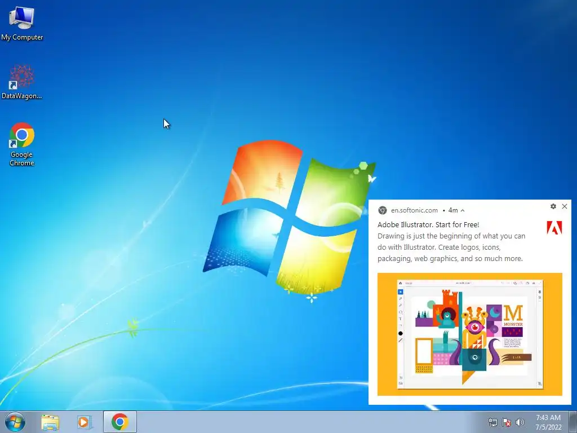Open the network status tray icon
577x433 pixels.
pos(492,422)
